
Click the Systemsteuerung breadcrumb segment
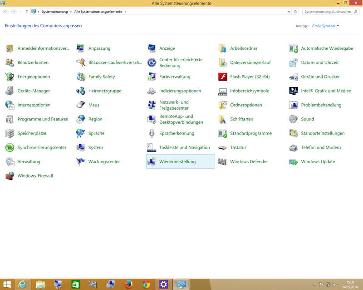point(55,12)
